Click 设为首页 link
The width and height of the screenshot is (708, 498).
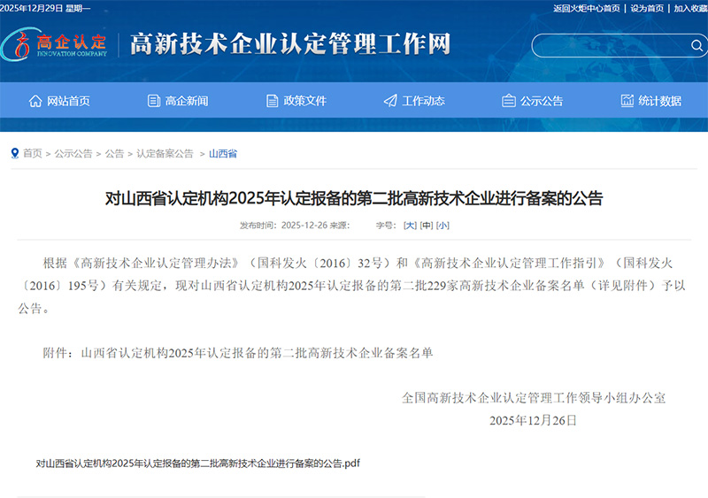click(x=647, y=8)
